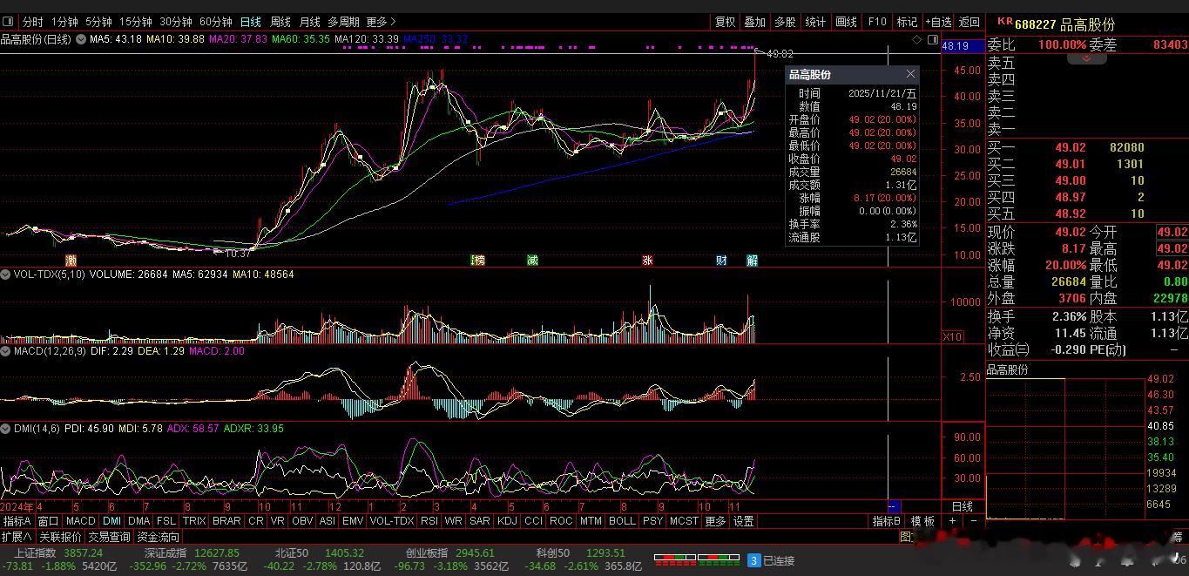Expand the 扩展 panel at bottom left

coord(17,537)
